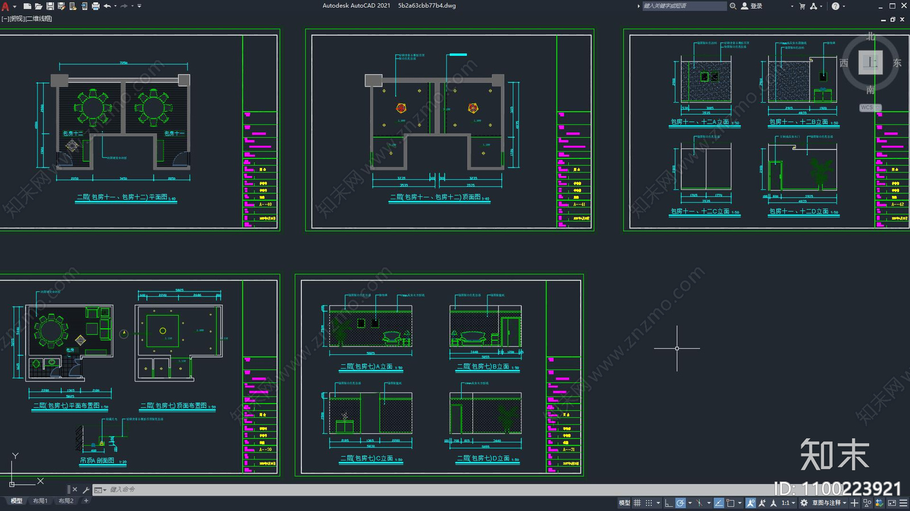Open polar tracking angle dropdown arrow
Image resolution: width=910 pixels, height=511 pixels.
point(690,503)
